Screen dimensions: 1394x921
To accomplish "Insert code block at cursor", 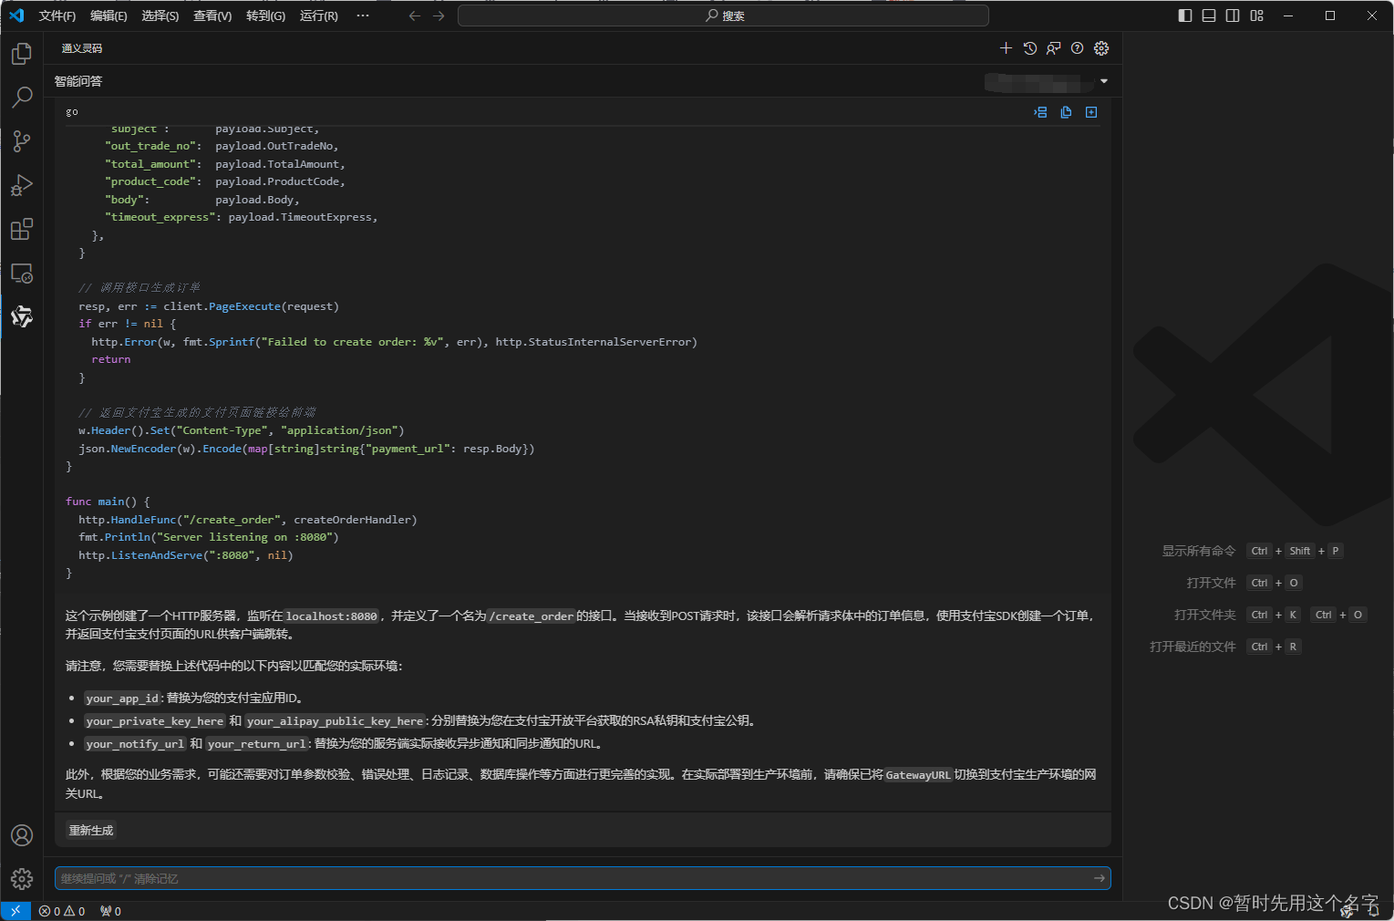I will pos(1040,112).
